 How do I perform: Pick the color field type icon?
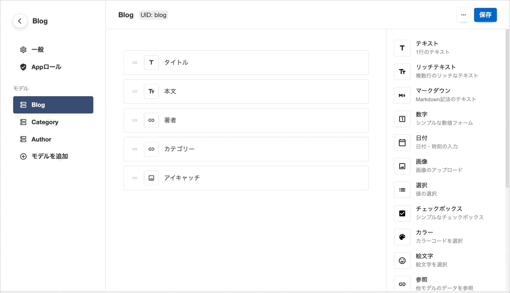[x=402, y=237]
